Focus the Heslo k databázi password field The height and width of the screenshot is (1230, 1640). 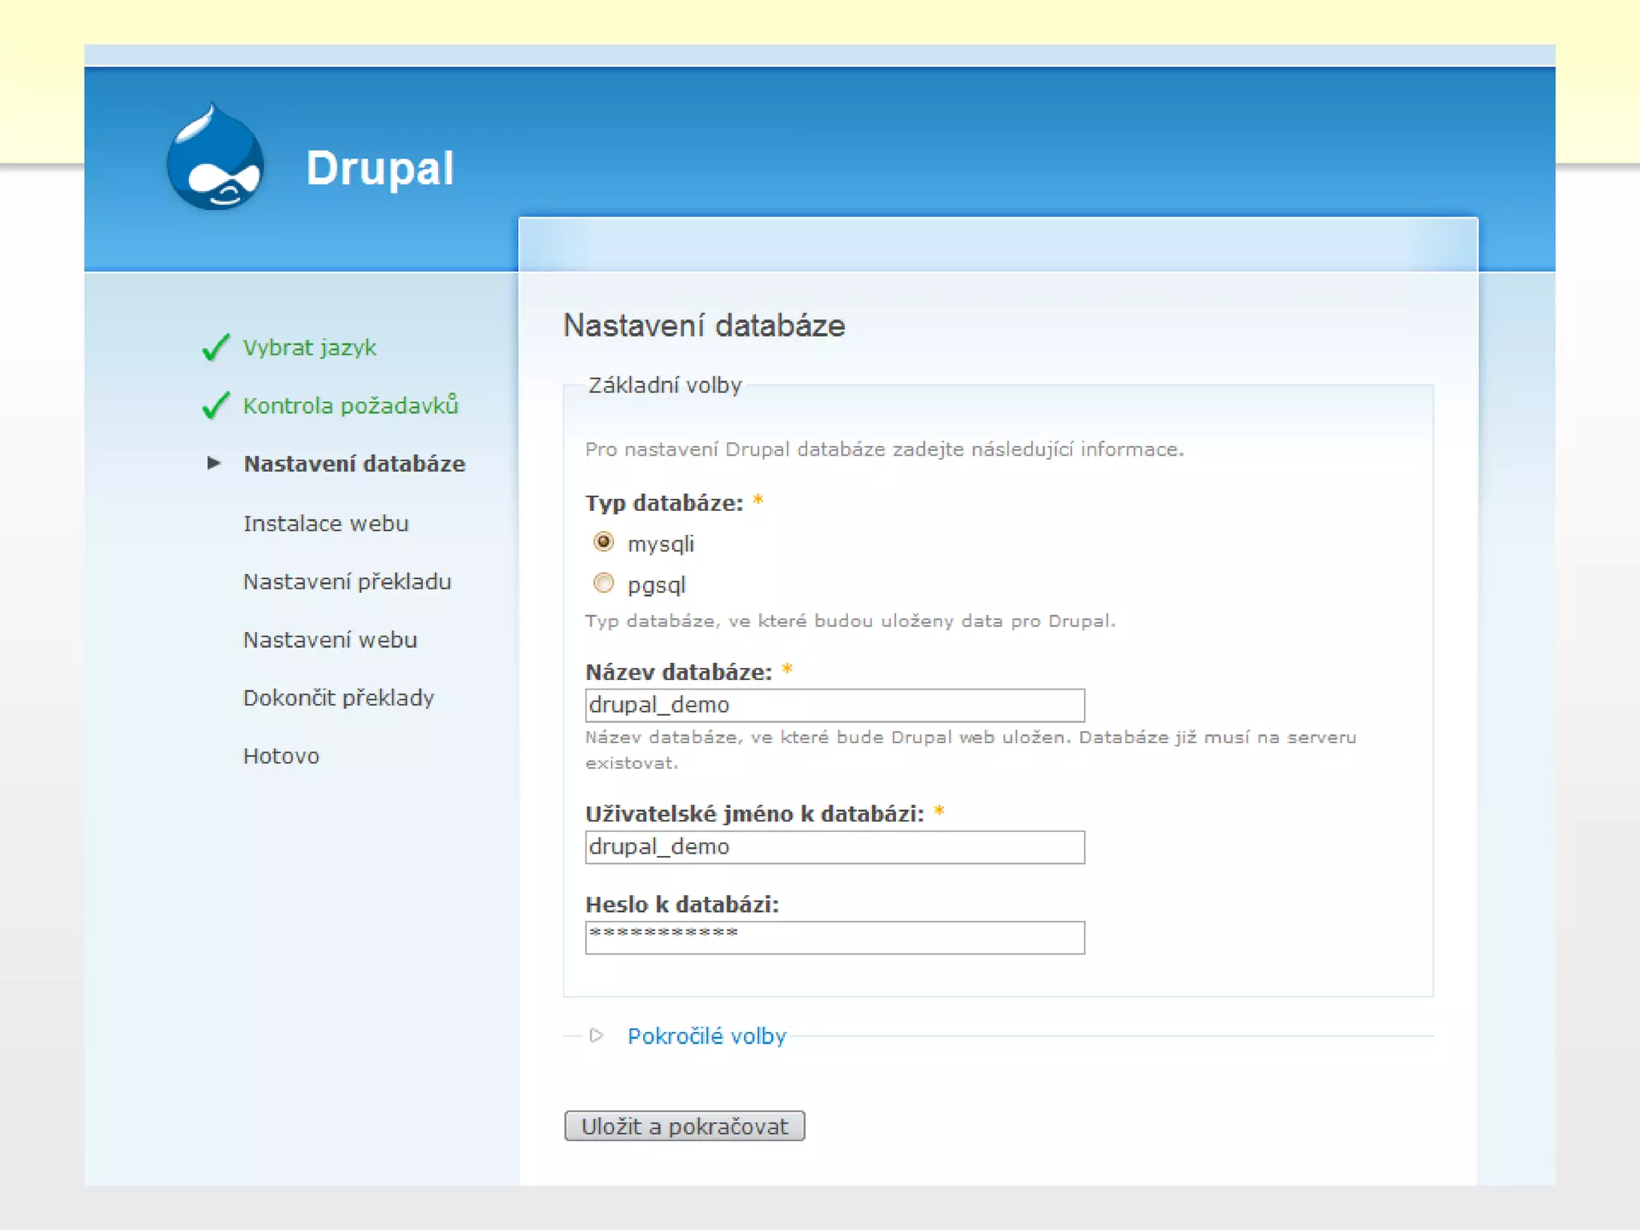(834, 938)
